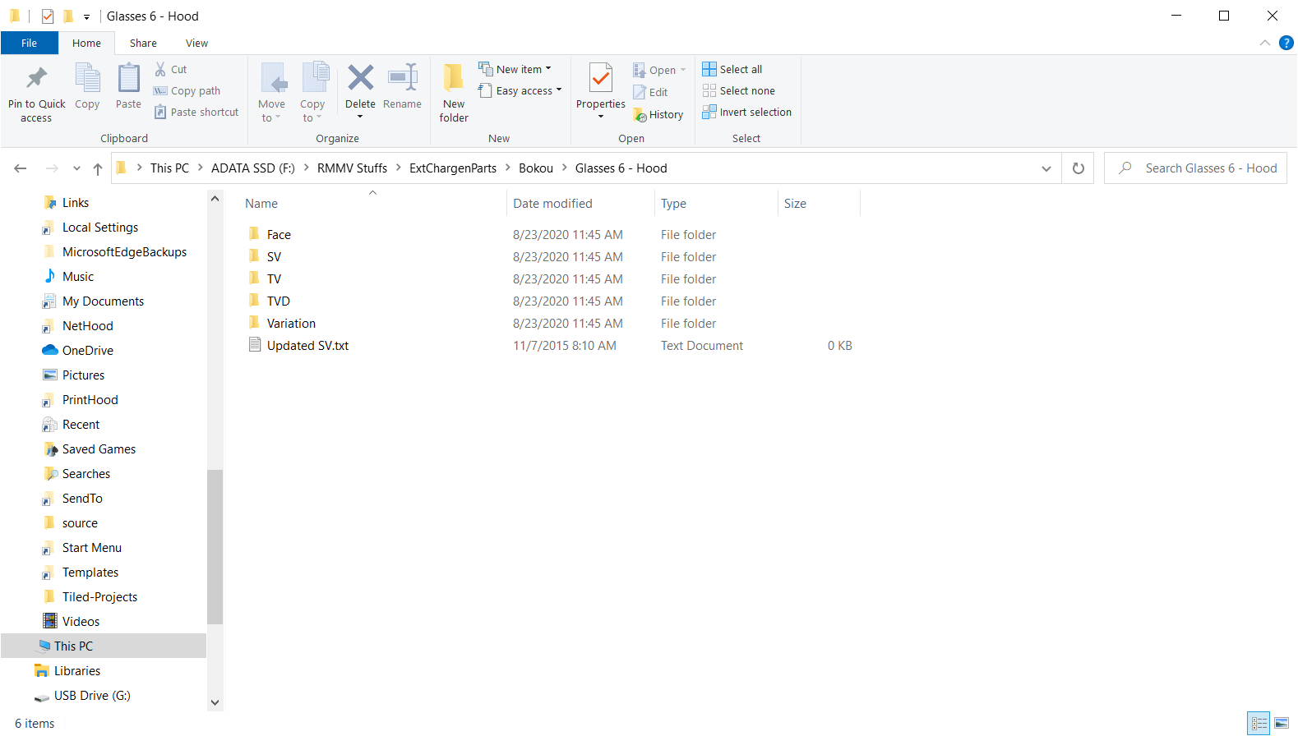Viewport: 1298px width, 736px height.
Task: Navigate to ExtChargenParts breadcrumb
Action: point(453,168)
